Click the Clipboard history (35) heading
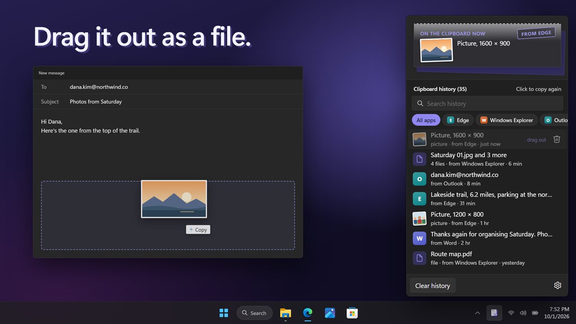This screenshot has width=576, height=324. coord(440,89)
